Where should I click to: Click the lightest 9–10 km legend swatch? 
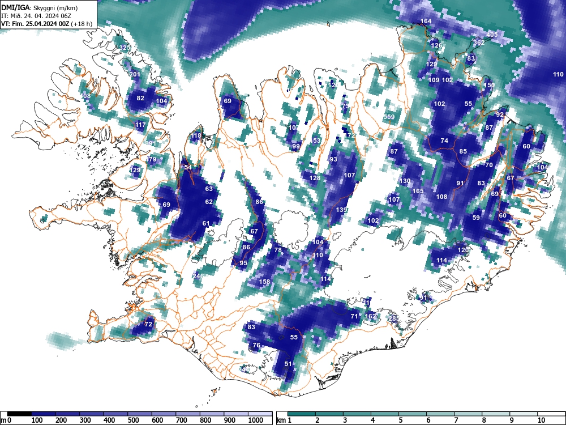(x=524, y=414)
